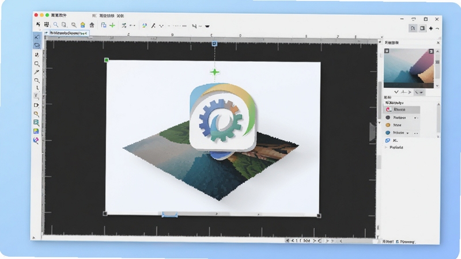Open the chevron dropdown beside the pen icon
Screen dimensions: 461x259
click(161, 26)
